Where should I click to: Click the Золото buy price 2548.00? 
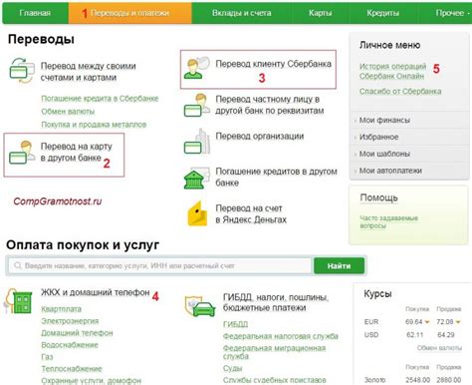(417, 380)
